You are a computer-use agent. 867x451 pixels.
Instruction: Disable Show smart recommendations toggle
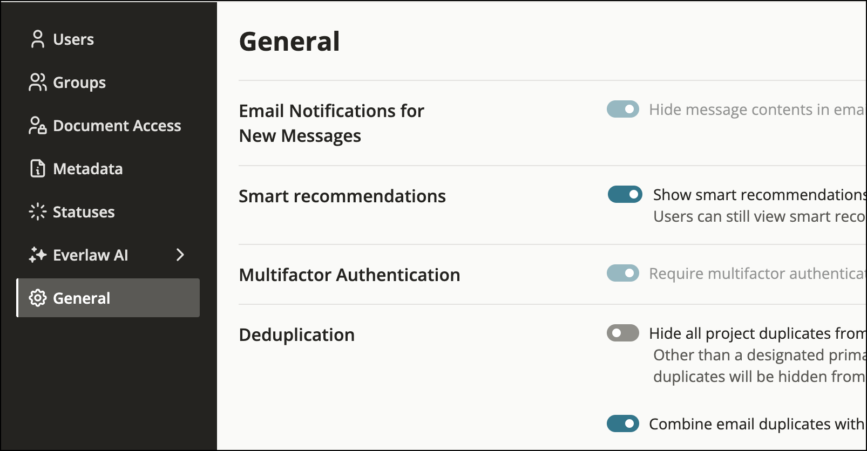coord(625,194)
